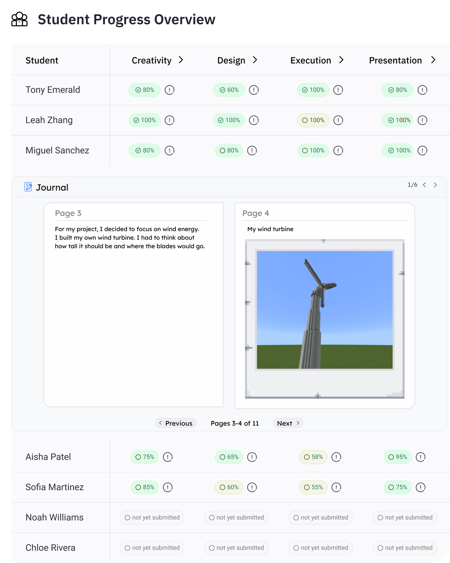Click the unsubmitted circle in Noah Williams's Creativity cell
This screenshot has height=563, width=450.
[127, 518]
